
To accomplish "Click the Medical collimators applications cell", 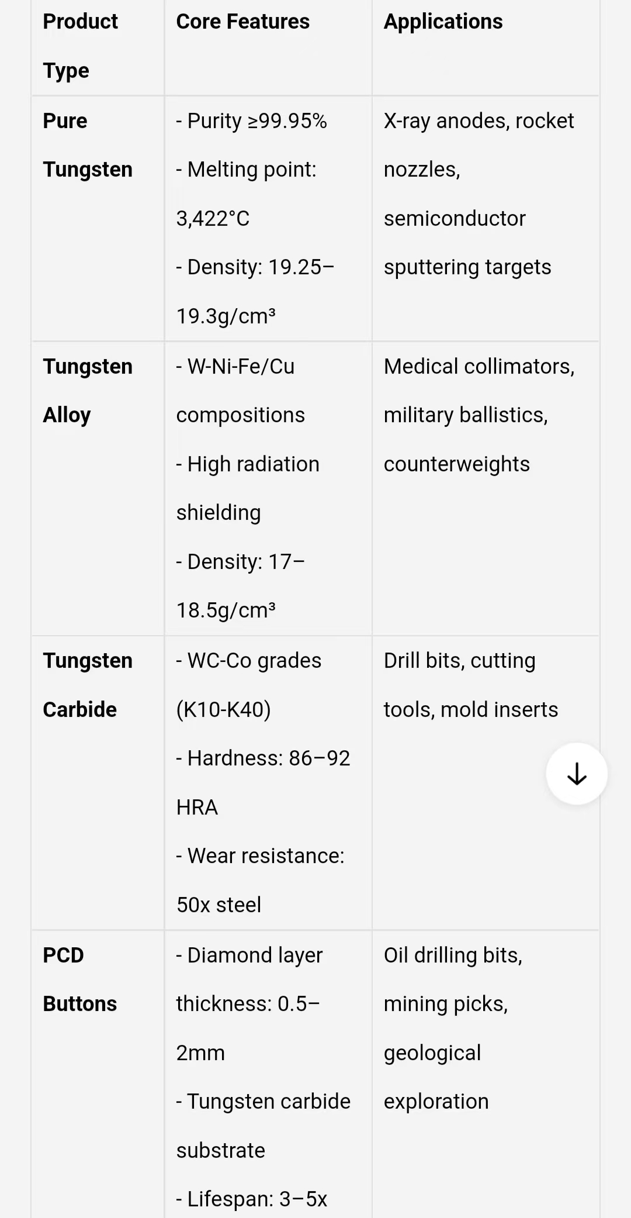I will coord(479,415).
